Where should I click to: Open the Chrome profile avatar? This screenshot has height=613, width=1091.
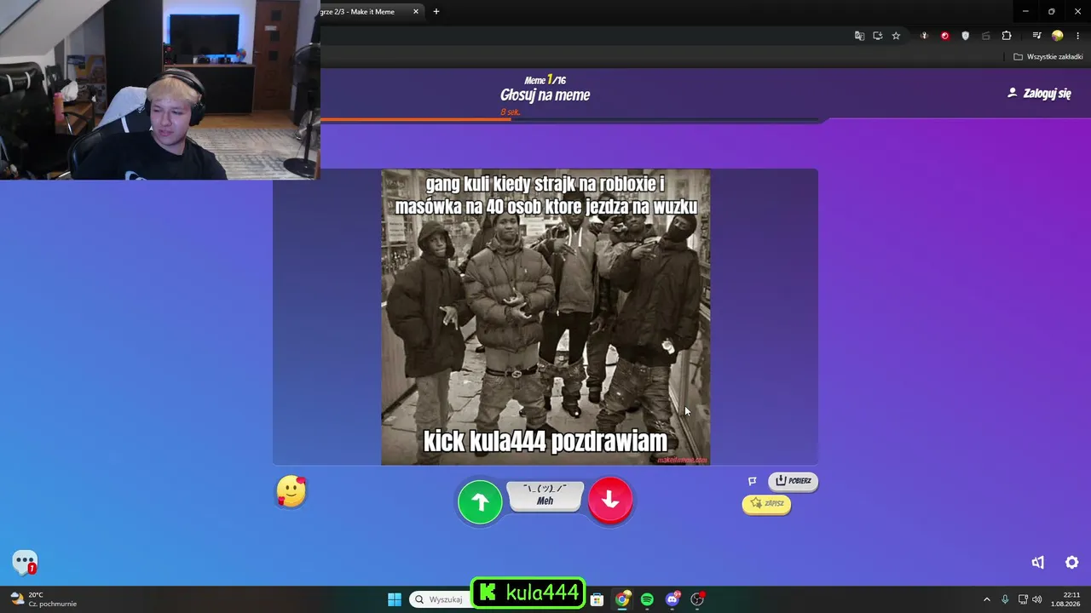tap(1058, 36)
